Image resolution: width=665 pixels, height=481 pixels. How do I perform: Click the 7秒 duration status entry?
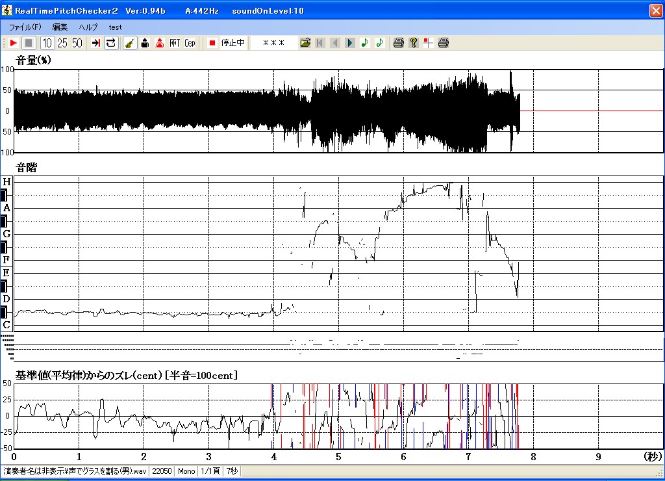tap(232, 471)
